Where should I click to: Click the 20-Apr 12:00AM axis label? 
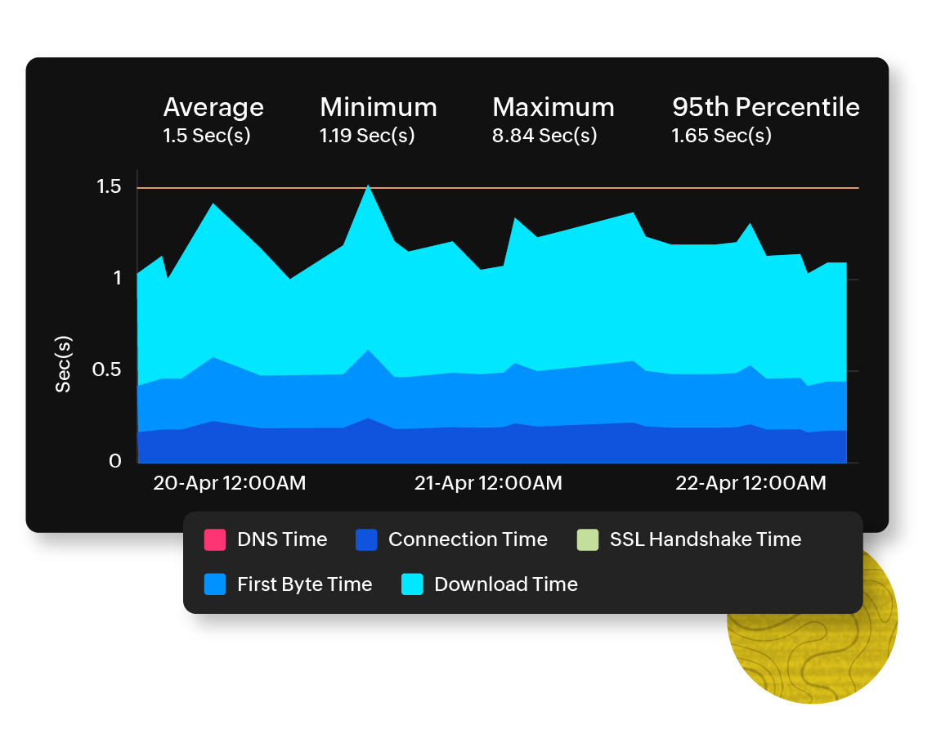tap(230, 483)
